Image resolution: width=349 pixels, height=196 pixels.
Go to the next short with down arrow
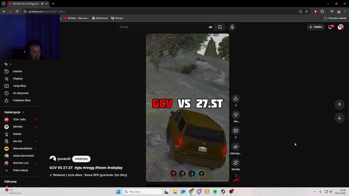pyautogui.click(x=339, y=118)
